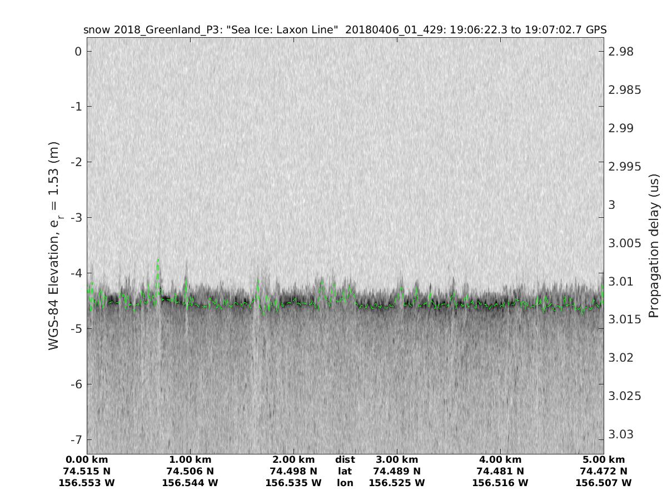Click the WGS-84 Elevation y-axis label
667x500 pixels.
(x=54, y=245)
